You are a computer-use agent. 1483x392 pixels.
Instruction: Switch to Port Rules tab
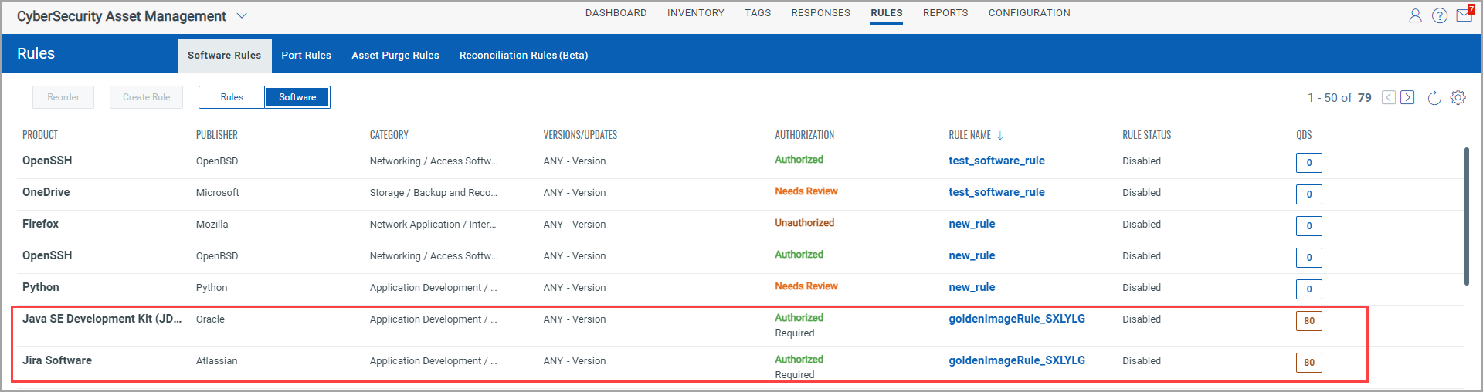point(306,55)
